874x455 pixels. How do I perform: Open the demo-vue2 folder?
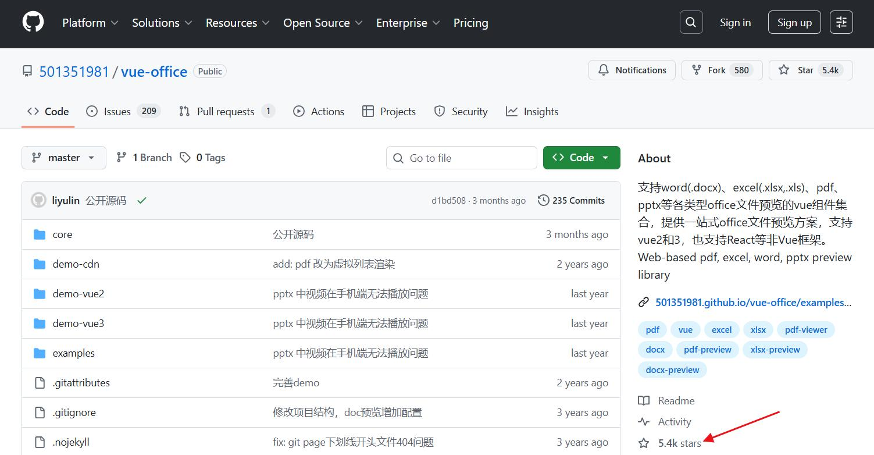(x=79, y=294)
